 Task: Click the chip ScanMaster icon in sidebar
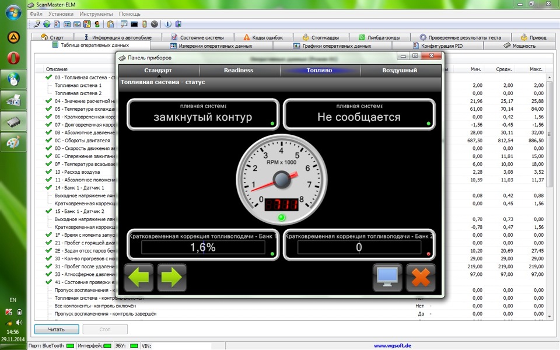(13, 121)
